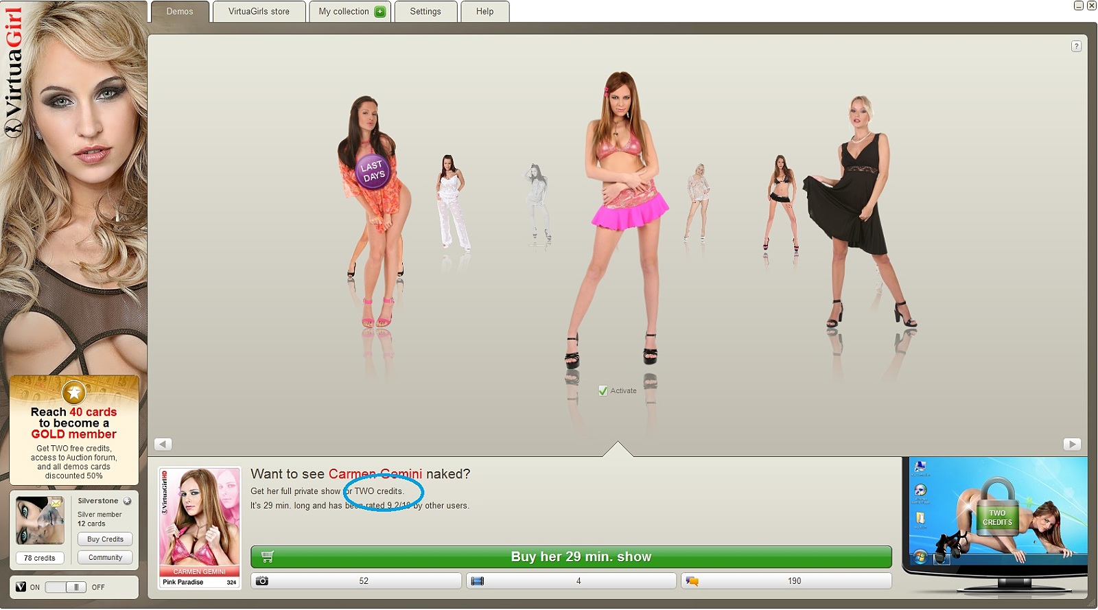The height and width of the screenshot is (610, 1098).
Task: Click the shopping cart icon
Action: pos(268,556)
